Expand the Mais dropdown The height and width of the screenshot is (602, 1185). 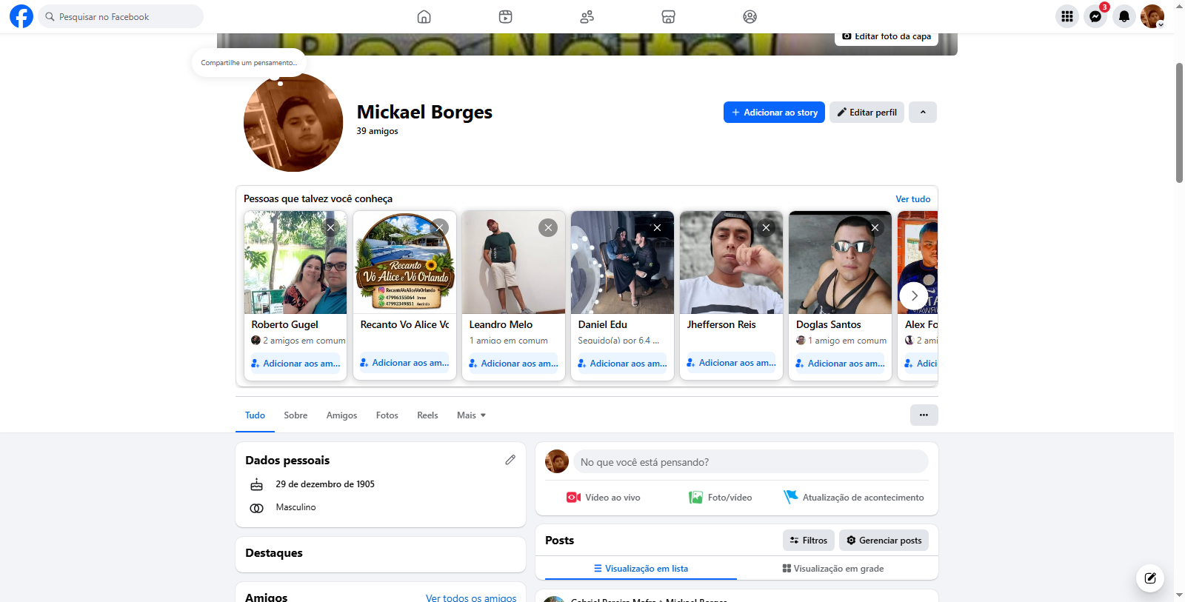point(471,415)
